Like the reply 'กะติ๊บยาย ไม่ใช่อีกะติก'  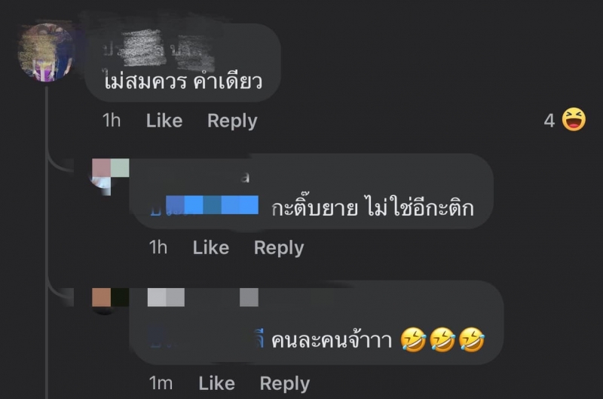point(211,247)
